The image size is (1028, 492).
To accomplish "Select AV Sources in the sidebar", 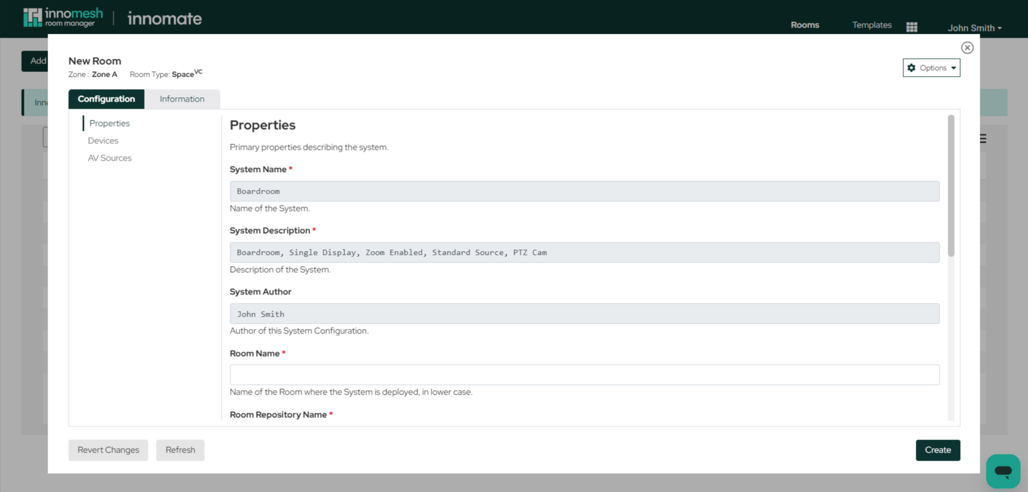I will click(x=109, y=157).
